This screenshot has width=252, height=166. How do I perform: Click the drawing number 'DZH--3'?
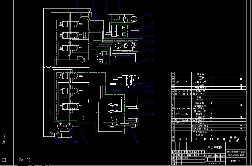click(x=236, y=161)
